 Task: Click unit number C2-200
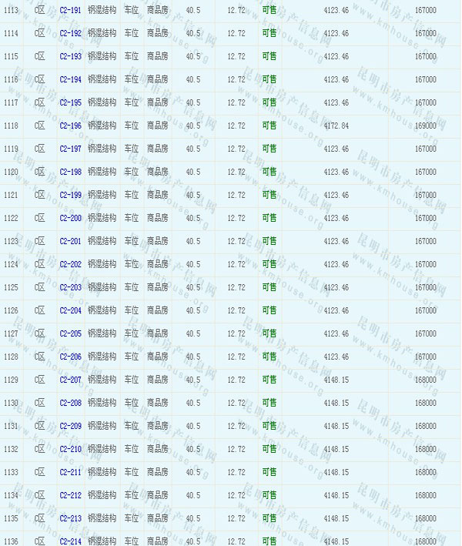click(70, 219)
